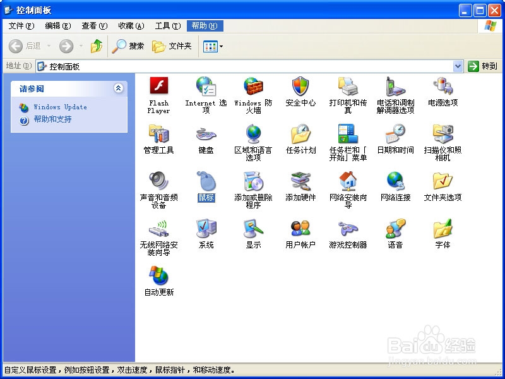Go up one folder level

pos(97,46)
